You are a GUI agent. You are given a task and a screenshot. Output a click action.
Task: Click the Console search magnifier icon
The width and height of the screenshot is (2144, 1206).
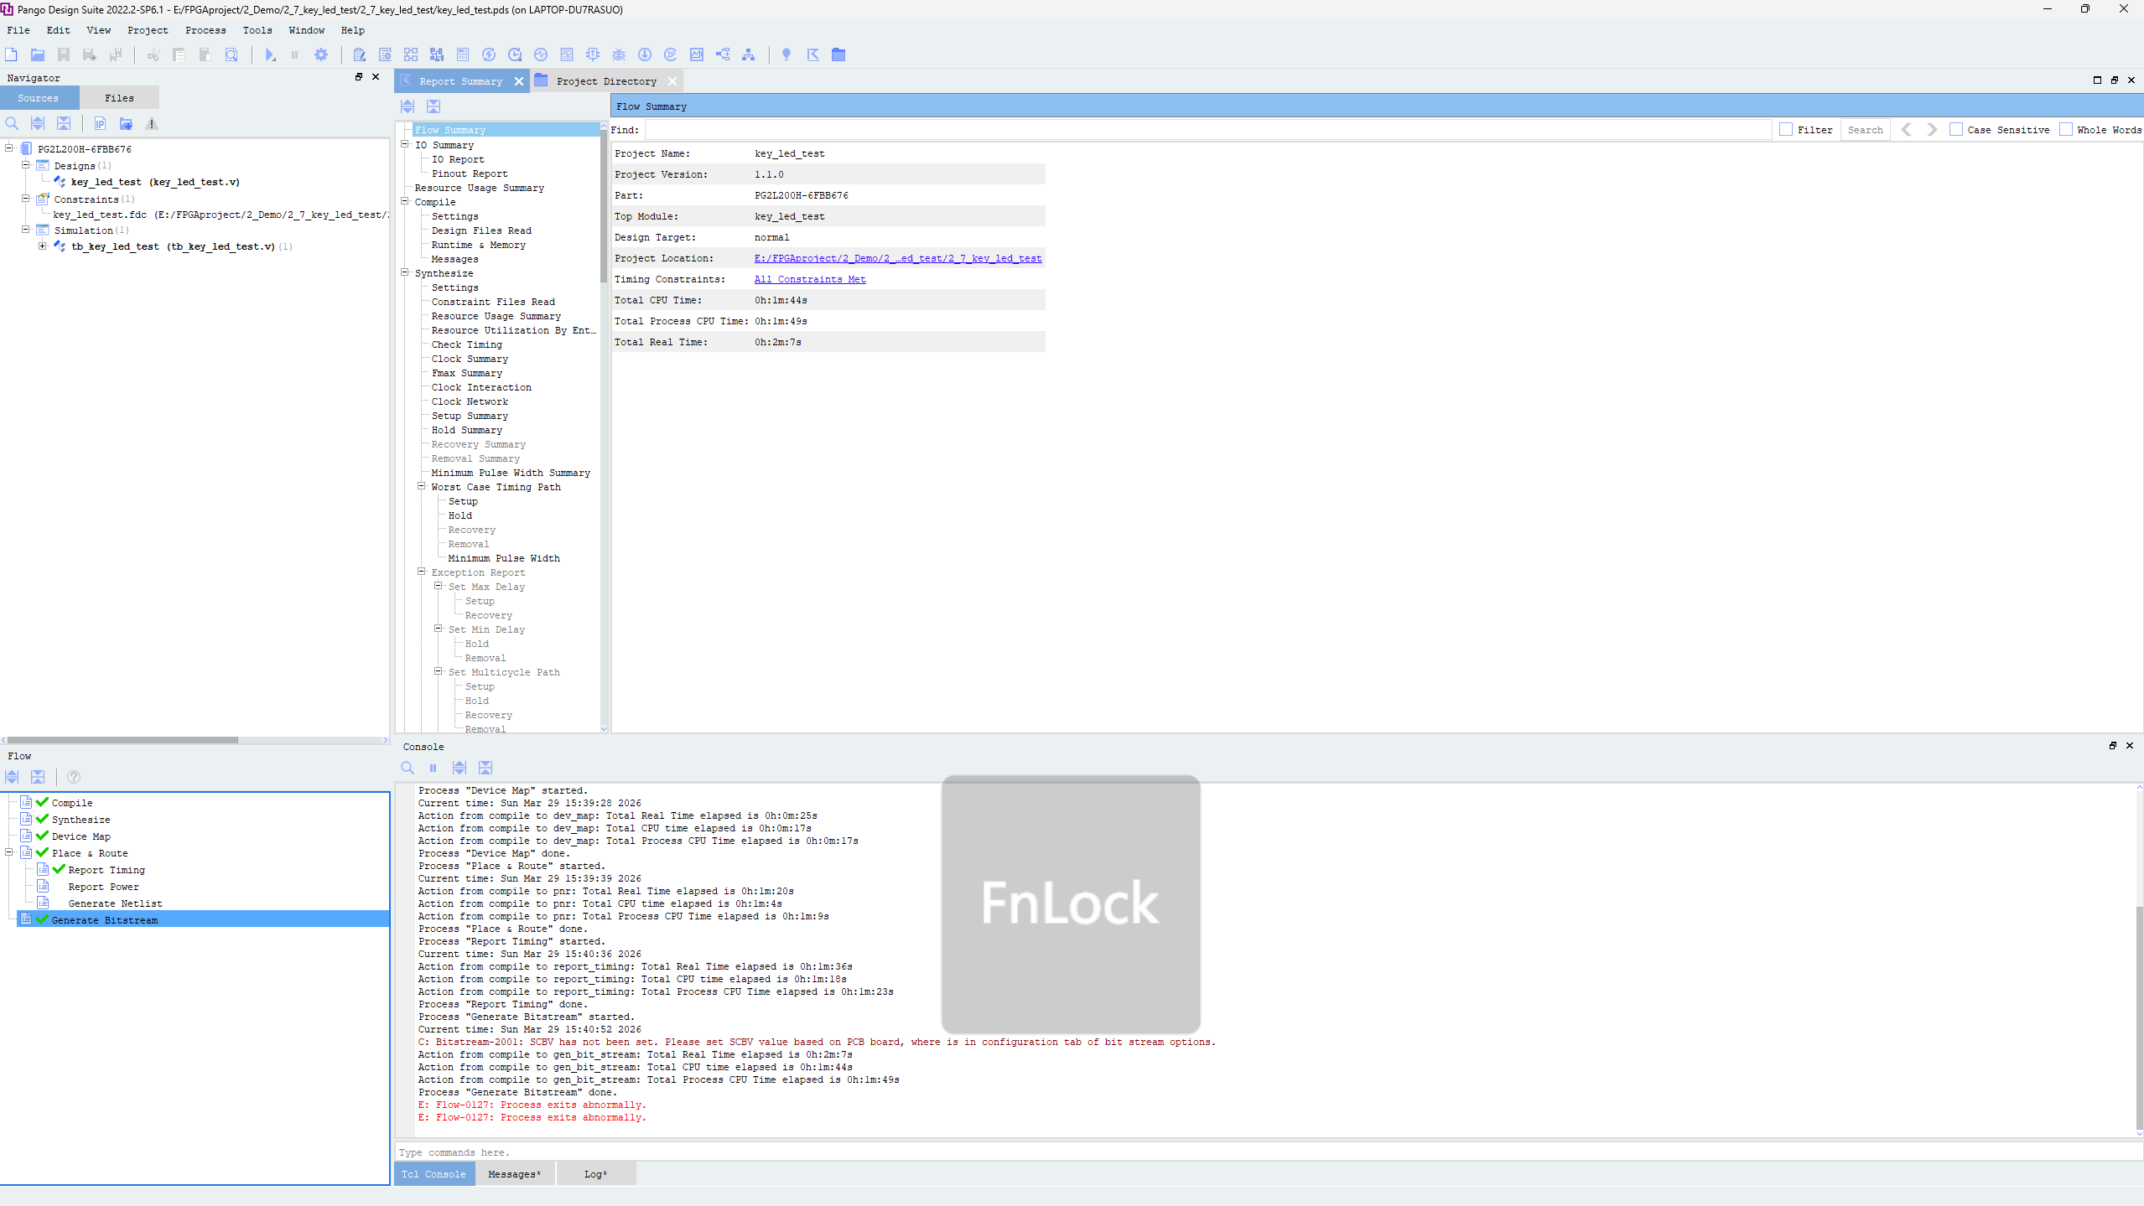408,768
